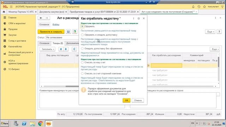Image resolution: width=226 pixels, height=127 pixels.
Task: Expand the top Еще dropdown menu
Action: 210,32
